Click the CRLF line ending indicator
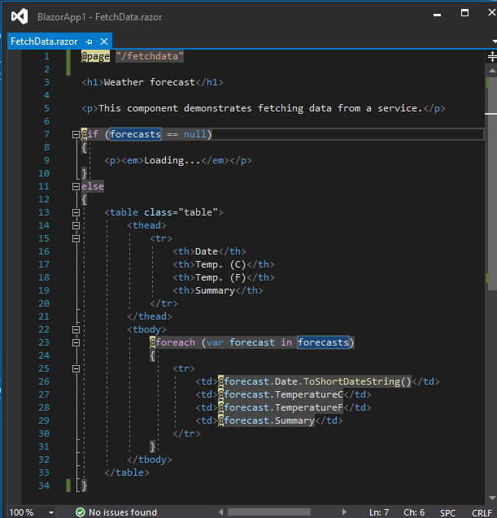Image resolution: width=497 pixels, height=518 pixels. 482,512
